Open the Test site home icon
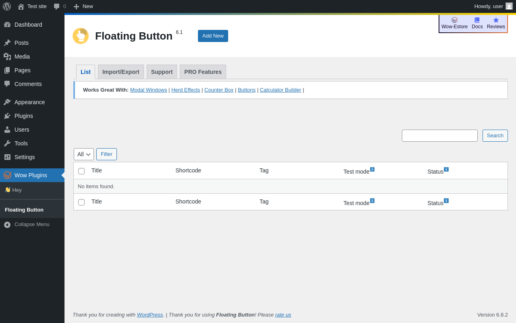 21,6
